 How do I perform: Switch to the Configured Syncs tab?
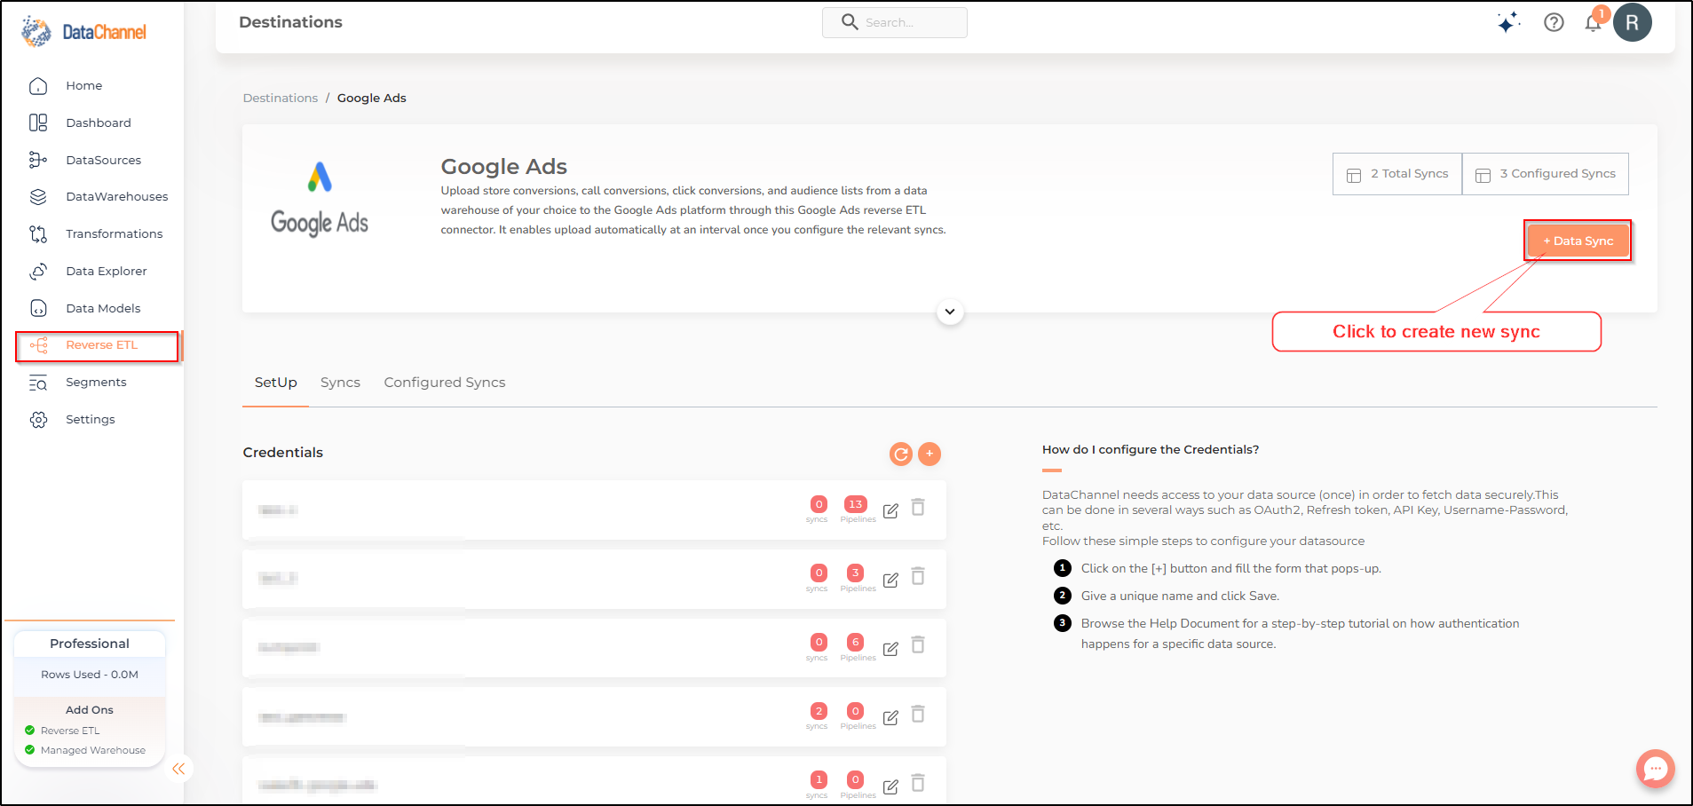point(445,383)
